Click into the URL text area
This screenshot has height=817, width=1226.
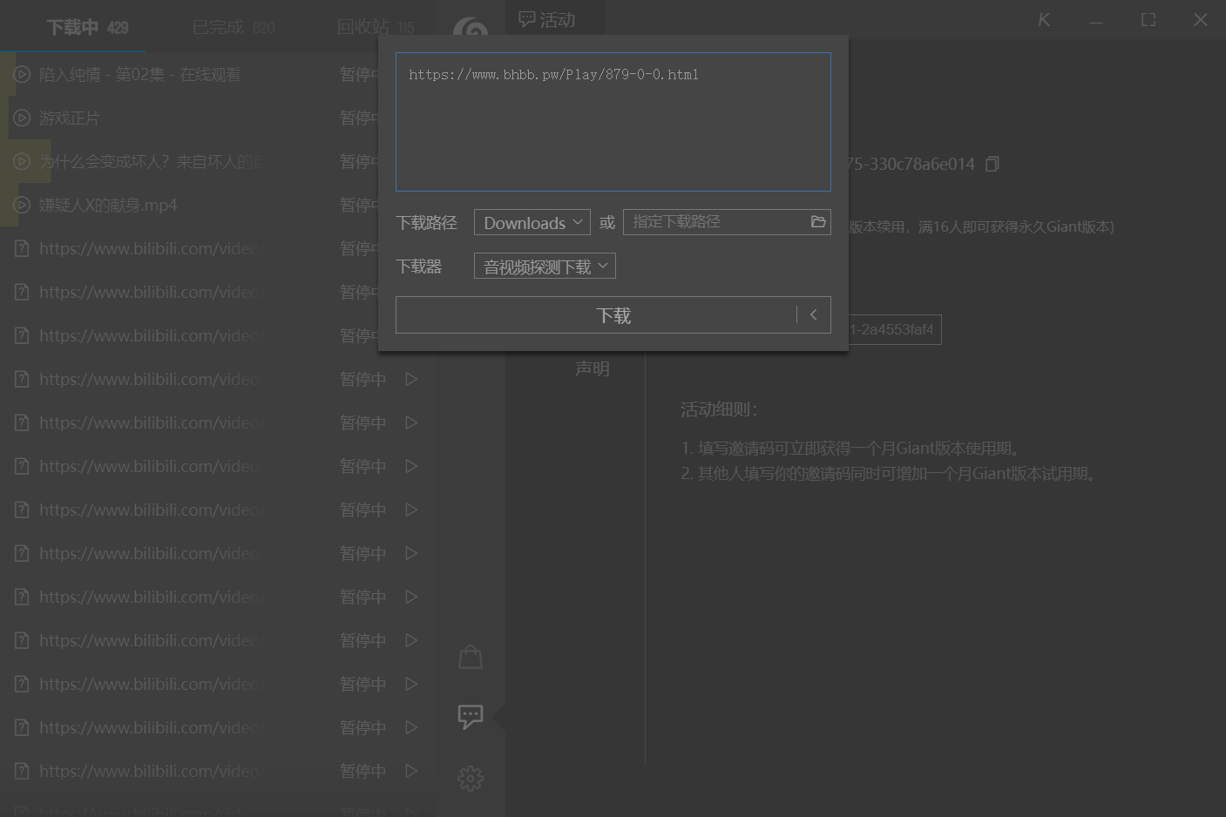[613, 122]
